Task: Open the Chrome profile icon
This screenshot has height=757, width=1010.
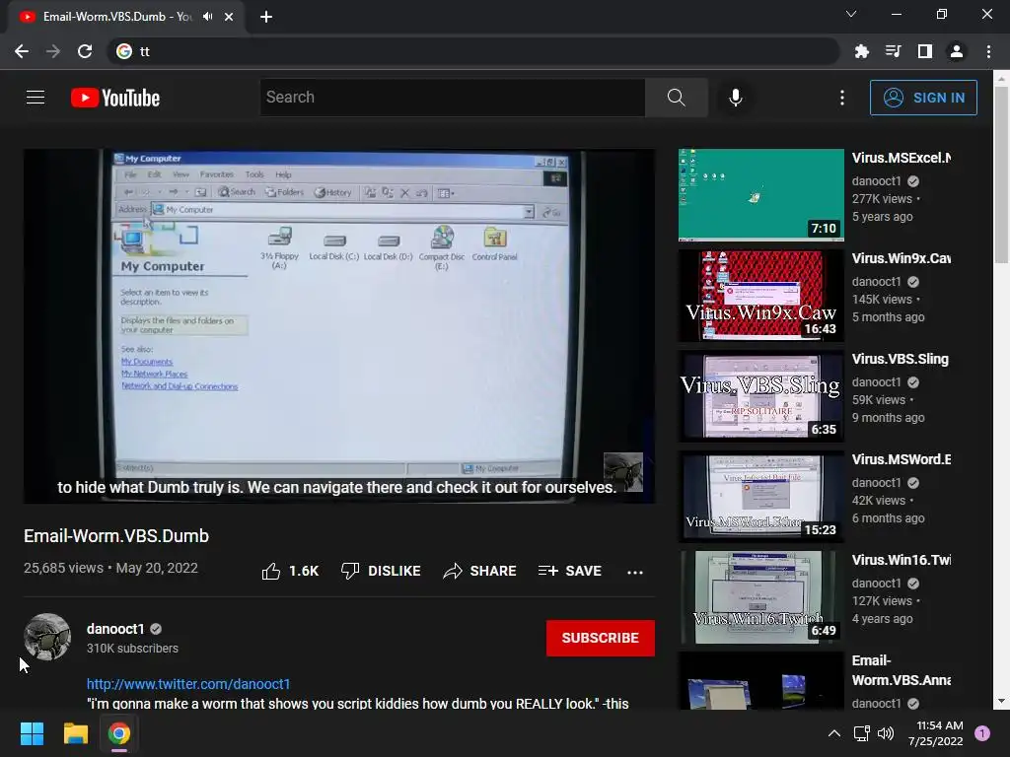Action: click(x=957, y=51)
